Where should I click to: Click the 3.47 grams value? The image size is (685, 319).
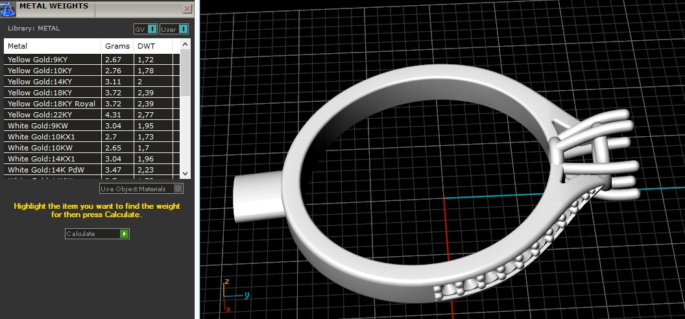pyautogui.click(x=113, y=170)
